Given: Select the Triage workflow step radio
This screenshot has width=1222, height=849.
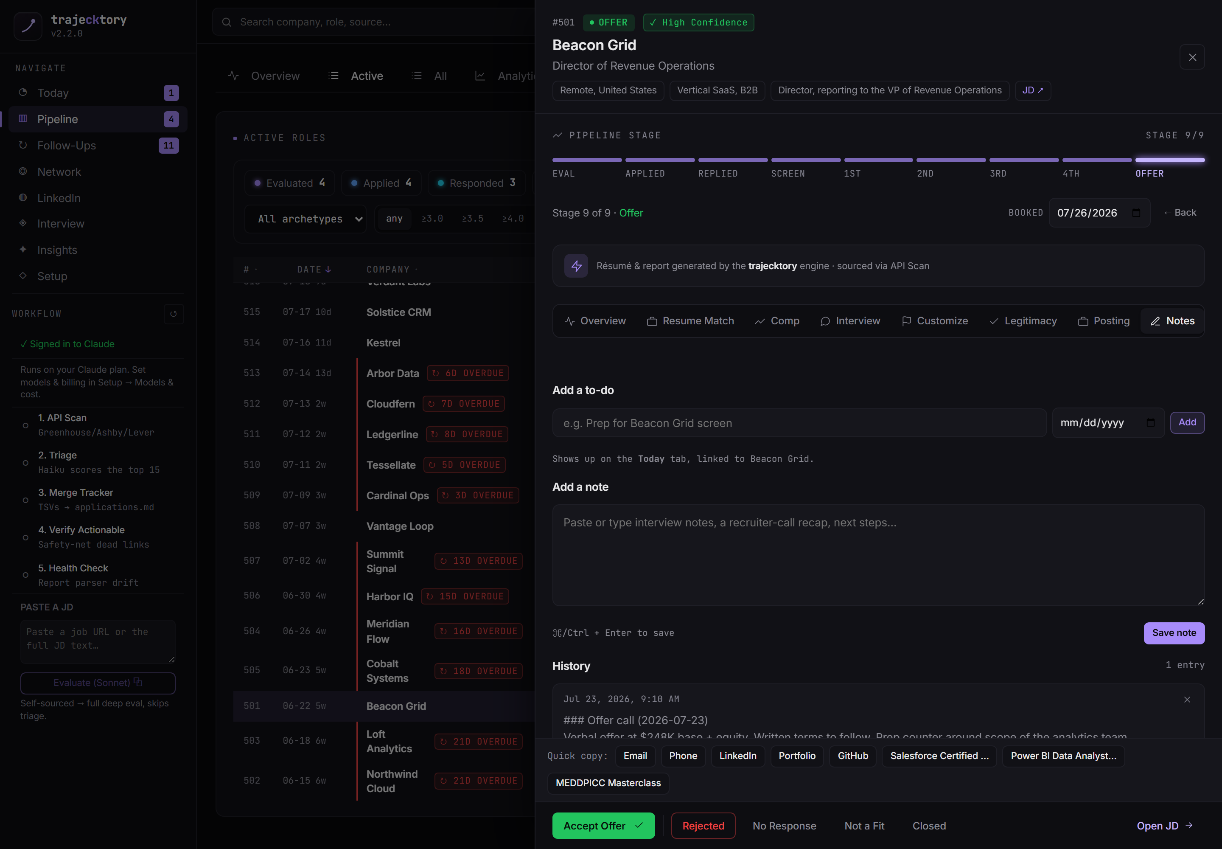Looking at the screenshot, I should pos(25,463).
